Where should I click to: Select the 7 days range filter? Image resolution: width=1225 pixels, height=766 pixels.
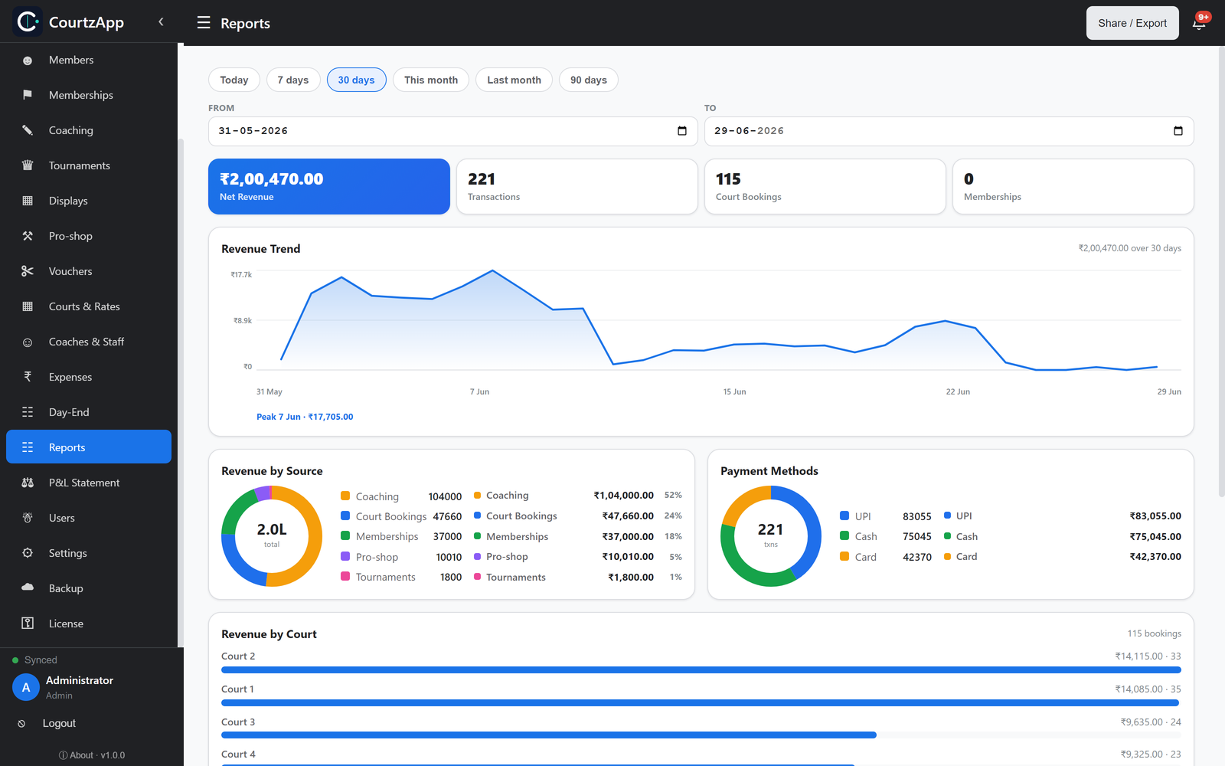tap(293, 80)
